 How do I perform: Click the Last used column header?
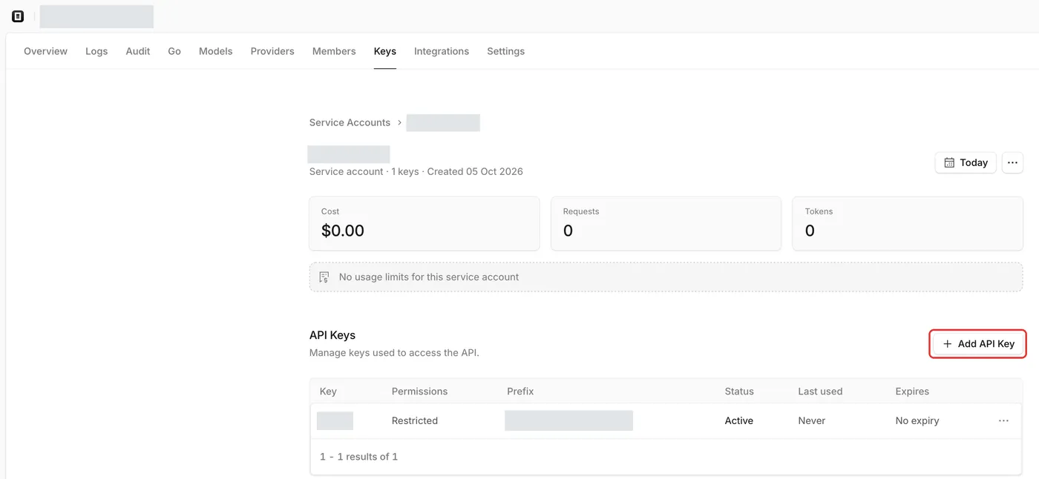[x=820, y=391]
